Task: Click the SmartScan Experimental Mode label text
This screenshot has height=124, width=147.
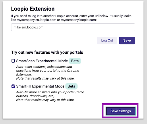Action: (42, 61)
